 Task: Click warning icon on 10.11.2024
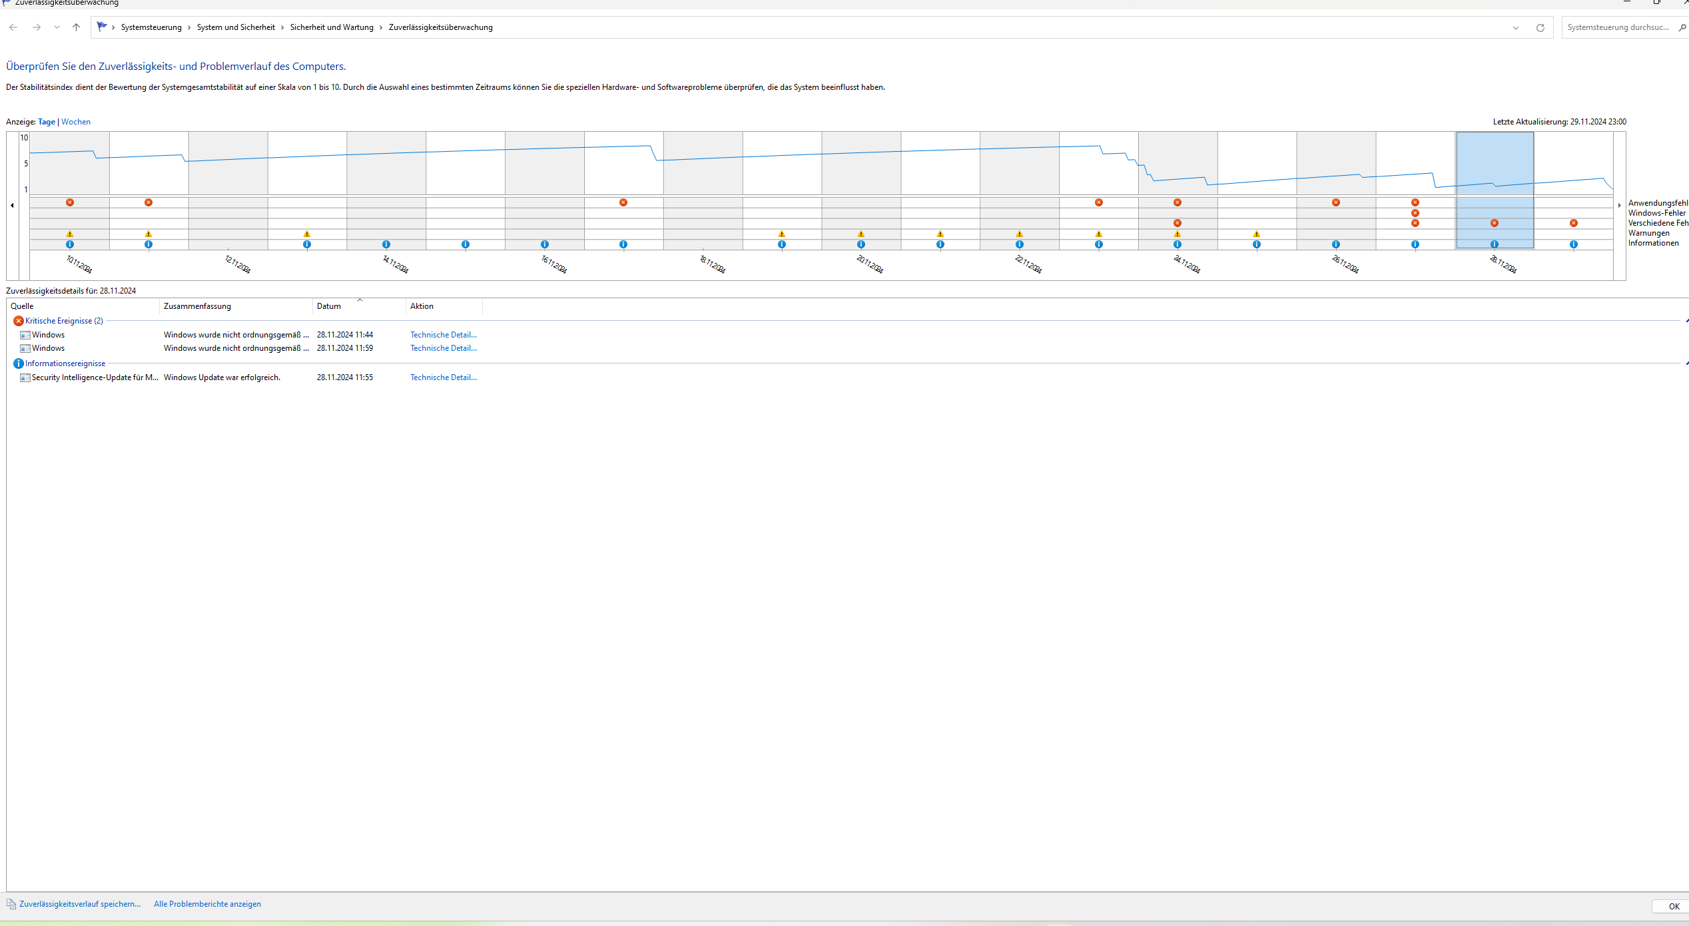(70, 234)
